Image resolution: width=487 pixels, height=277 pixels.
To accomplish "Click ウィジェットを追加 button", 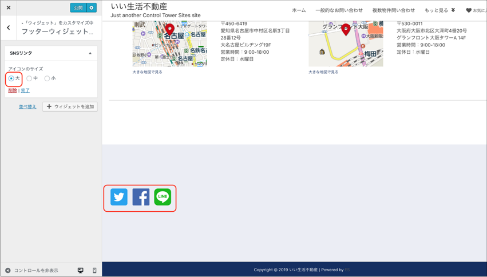I will coord(70,106).
